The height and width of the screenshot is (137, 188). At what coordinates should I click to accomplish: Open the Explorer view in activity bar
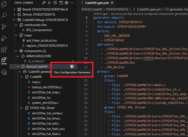(4, 4)
